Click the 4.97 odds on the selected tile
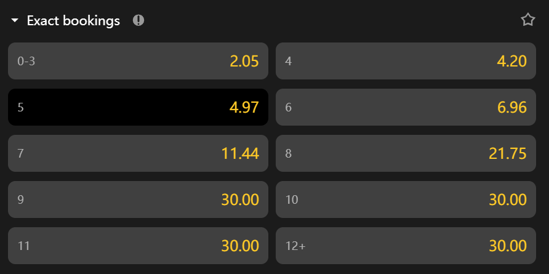Image resolution: width=549 pixels, height=274 pixels. point(244,107)
